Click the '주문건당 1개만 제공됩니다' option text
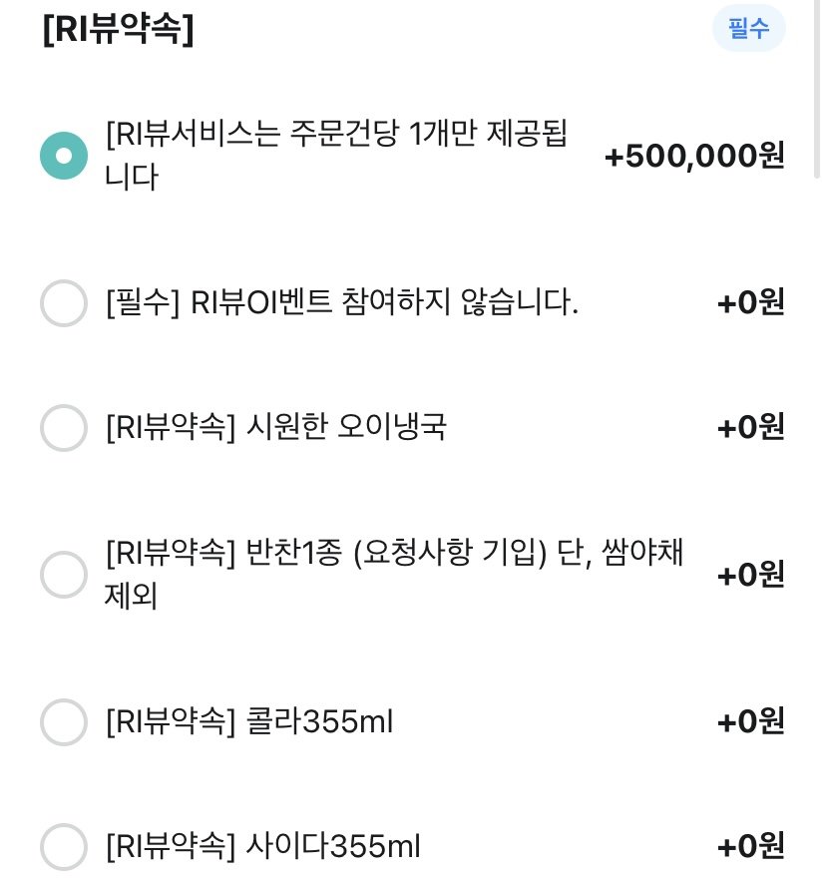Screen dimensions: 826x881 336,156
